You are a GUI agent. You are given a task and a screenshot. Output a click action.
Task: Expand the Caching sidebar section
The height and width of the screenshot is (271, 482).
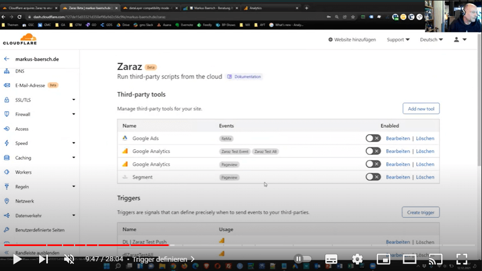click(x=74, y=157)
